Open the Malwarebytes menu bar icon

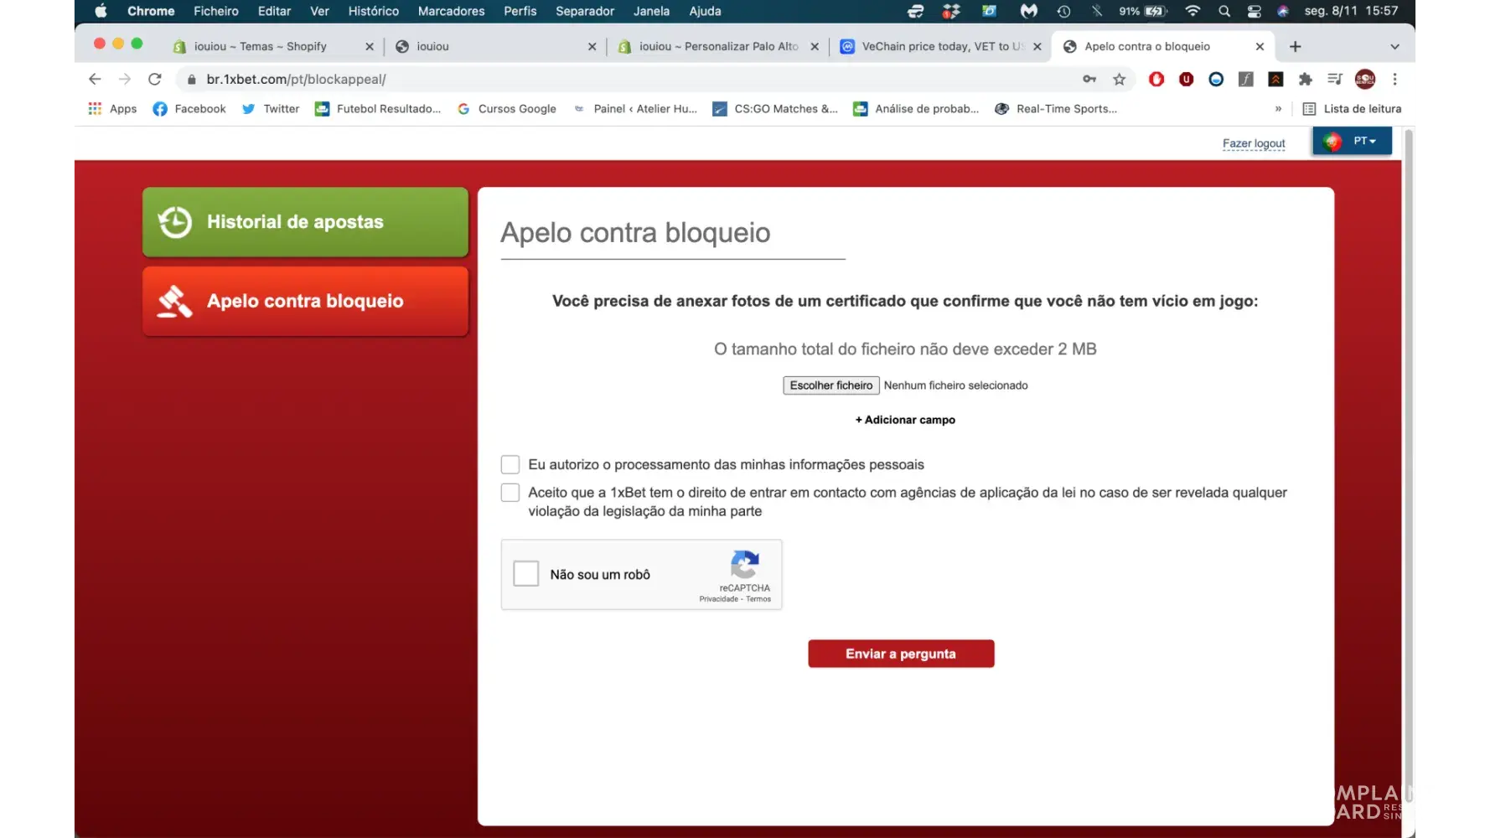1028,11
